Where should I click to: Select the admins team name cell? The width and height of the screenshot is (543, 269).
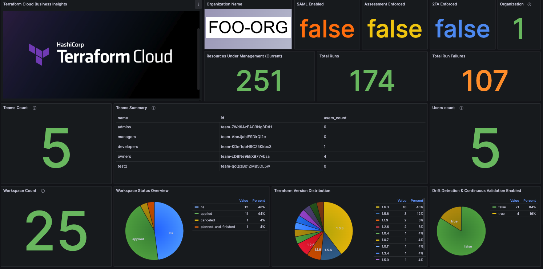pyautogui.click(x=167, y=127)
